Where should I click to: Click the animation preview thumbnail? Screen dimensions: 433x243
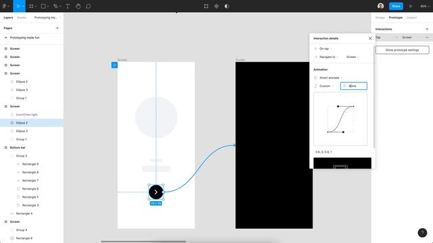pos(342,163)
